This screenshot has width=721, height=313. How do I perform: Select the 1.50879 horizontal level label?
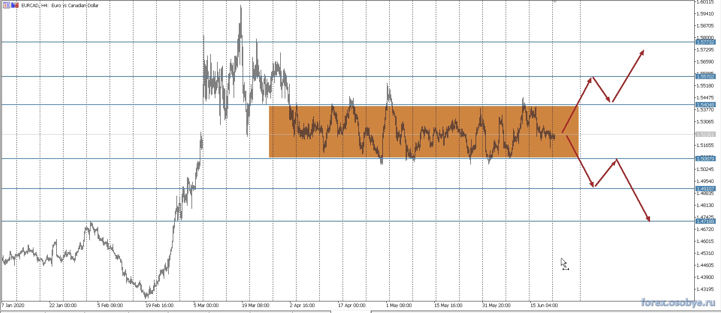click(x=705, y=159)
